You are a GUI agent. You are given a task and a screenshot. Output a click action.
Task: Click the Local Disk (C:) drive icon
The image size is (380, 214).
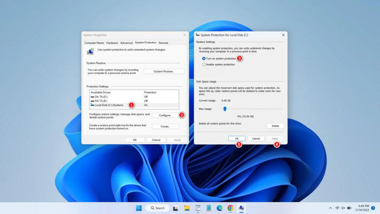click(92, 105)
